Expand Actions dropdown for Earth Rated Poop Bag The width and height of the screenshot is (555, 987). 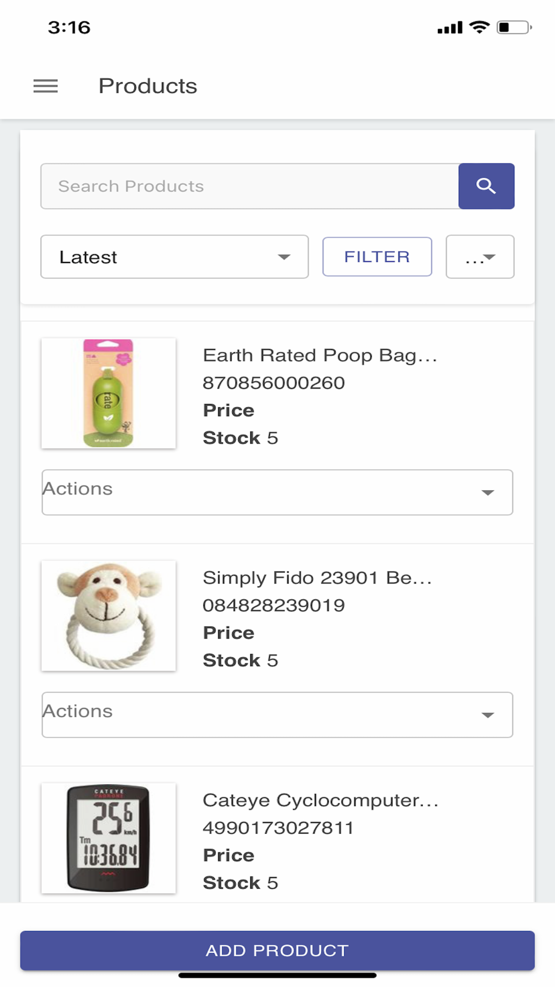click(277, 492)
